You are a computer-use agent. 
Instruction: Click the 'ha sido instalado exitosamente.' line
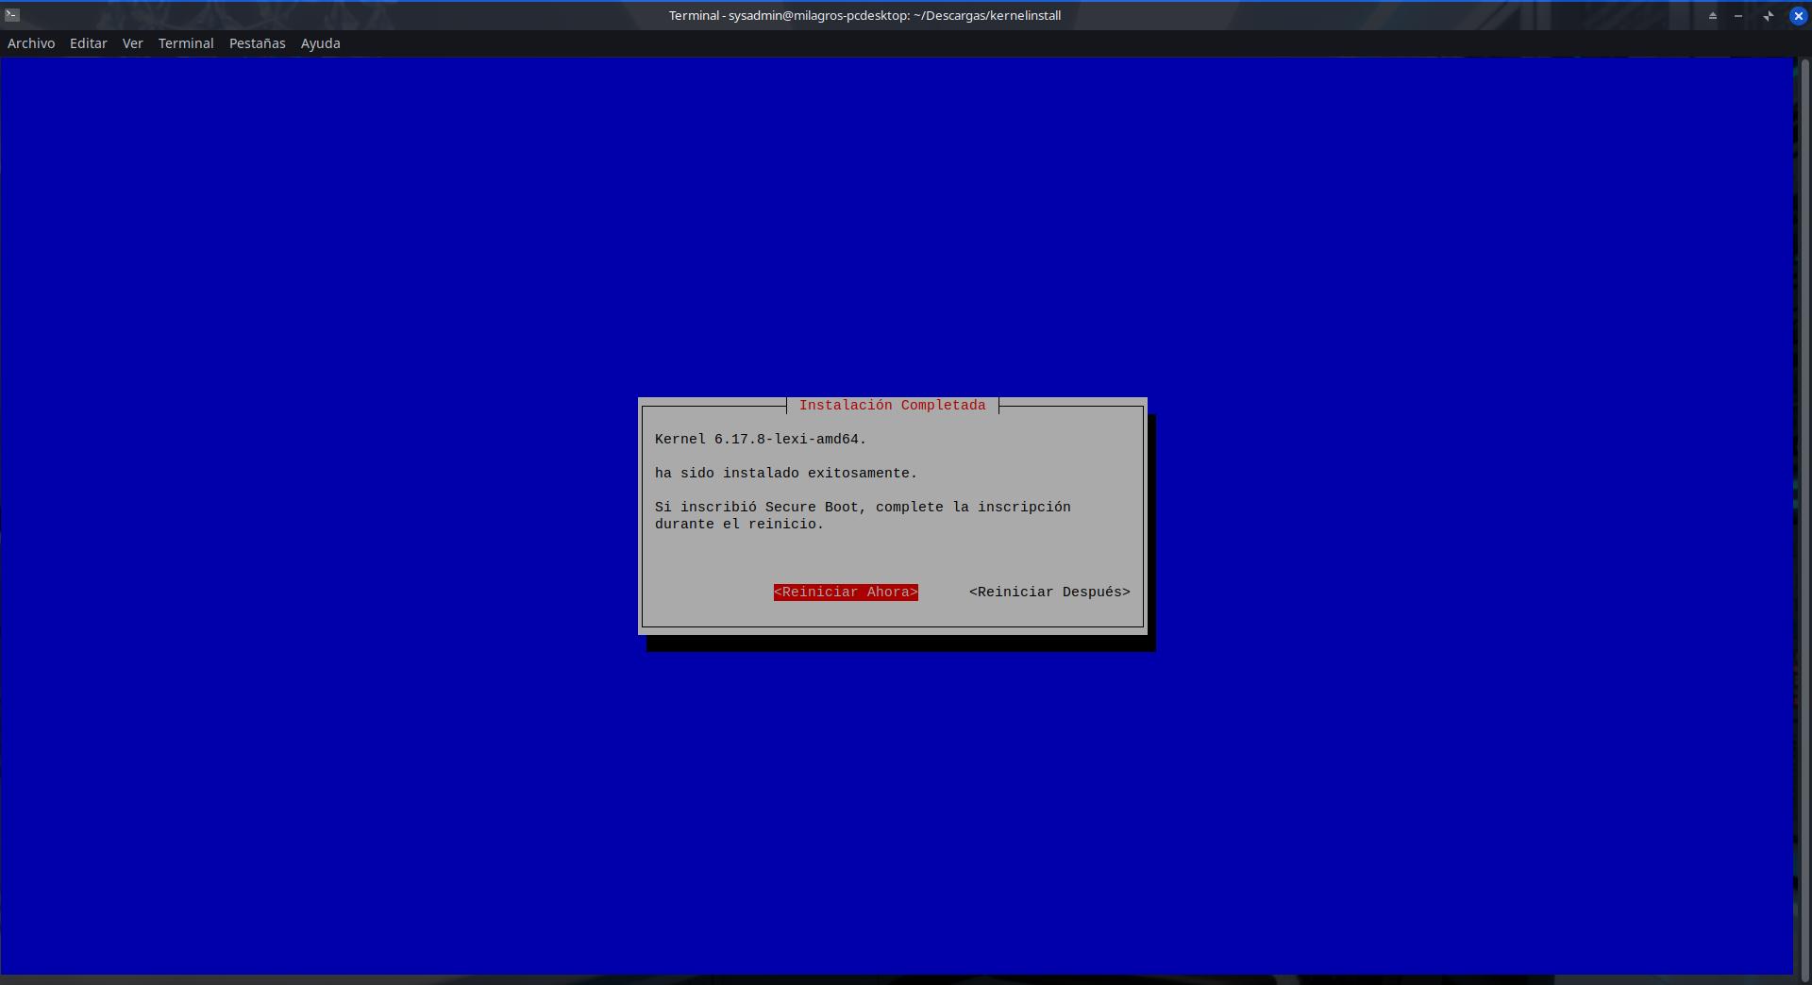tap(786, 473)
